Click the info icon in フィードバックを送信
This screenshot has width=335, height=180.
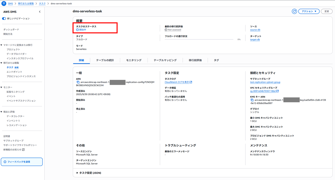point(5,162)
